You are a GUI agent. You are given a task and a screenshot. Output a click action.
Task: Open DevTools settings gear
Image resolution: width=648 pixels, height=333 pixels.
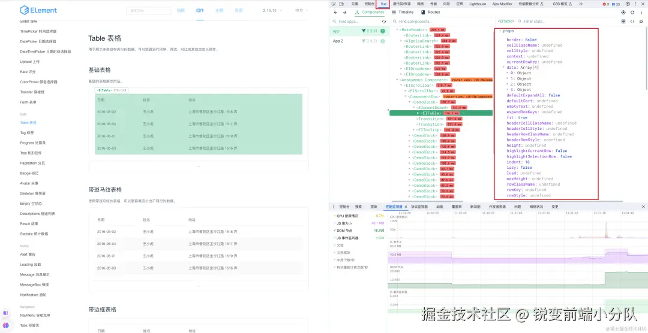tap(628, 4)
